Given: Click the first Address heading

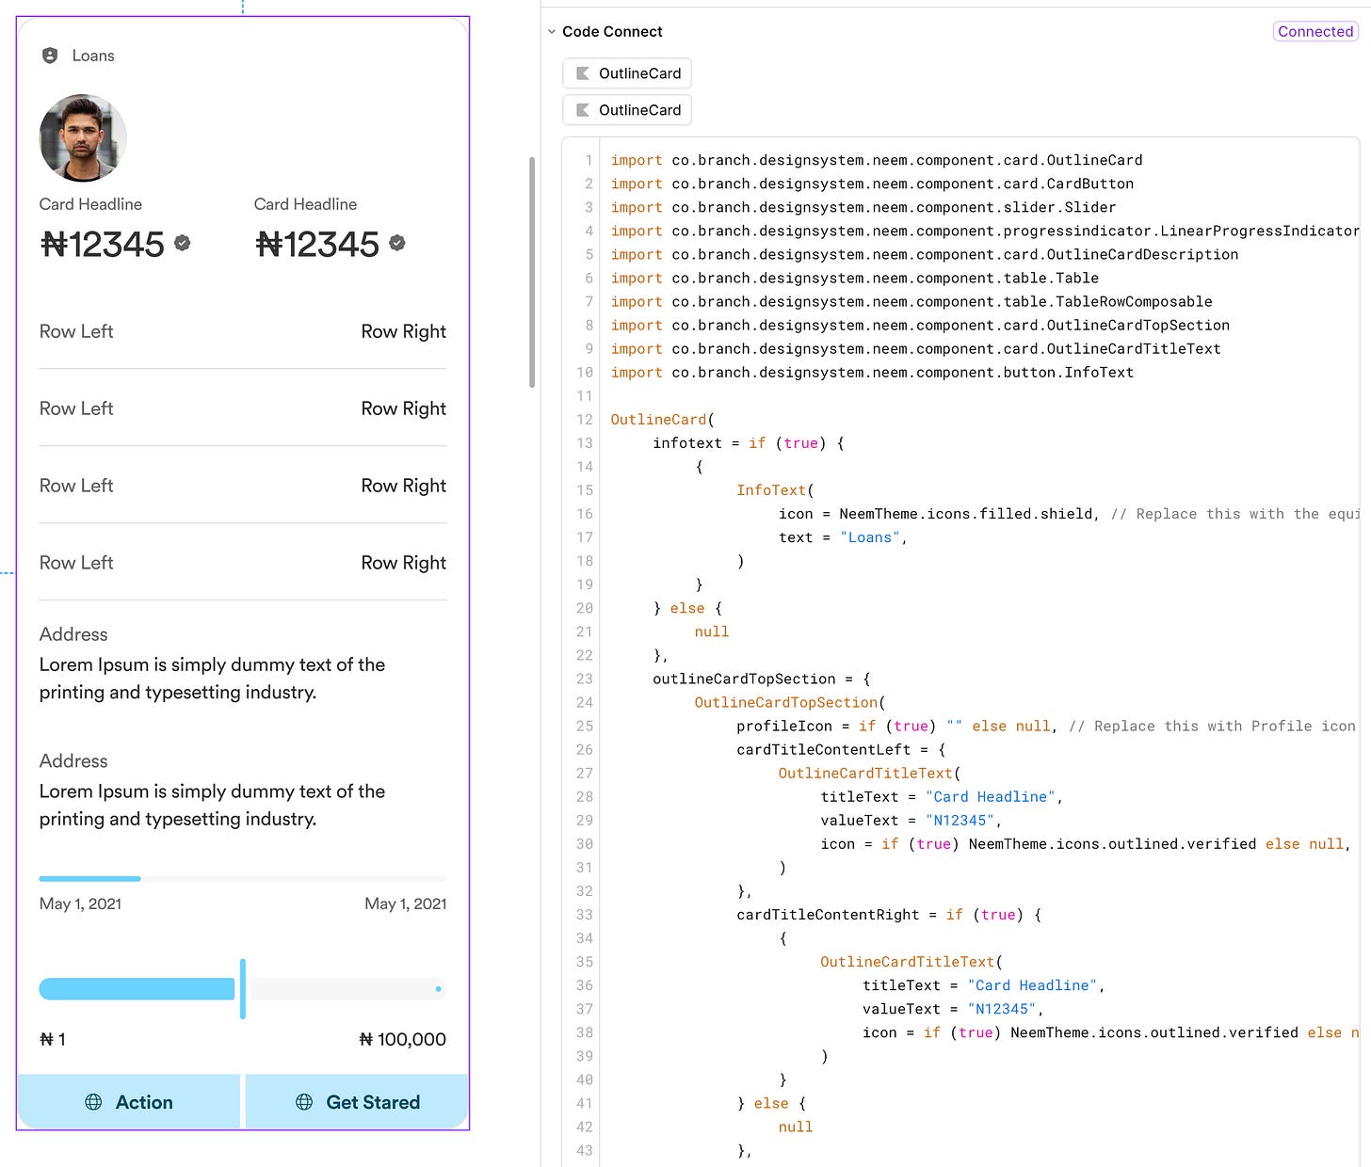Looking at the screenshot, I should pos(73,634).
